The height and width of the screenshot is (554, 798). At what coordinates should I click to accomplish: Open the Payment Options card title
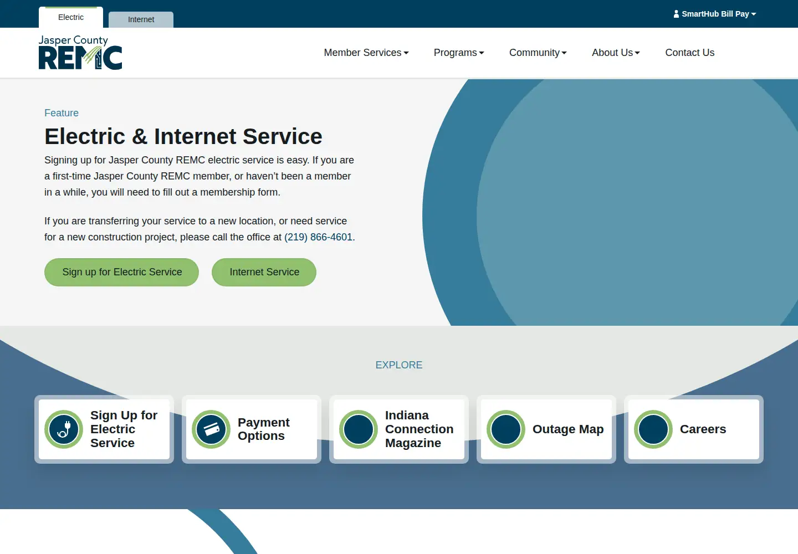coord(264,429)
